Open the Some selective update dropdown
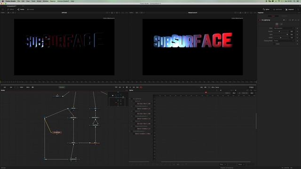The image size is (301, 169). coord(217,87)
